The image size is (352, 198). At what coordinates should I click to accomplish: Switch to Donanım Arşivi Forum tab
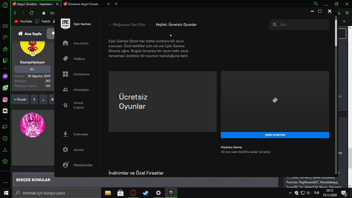click(x=83, y=4)
